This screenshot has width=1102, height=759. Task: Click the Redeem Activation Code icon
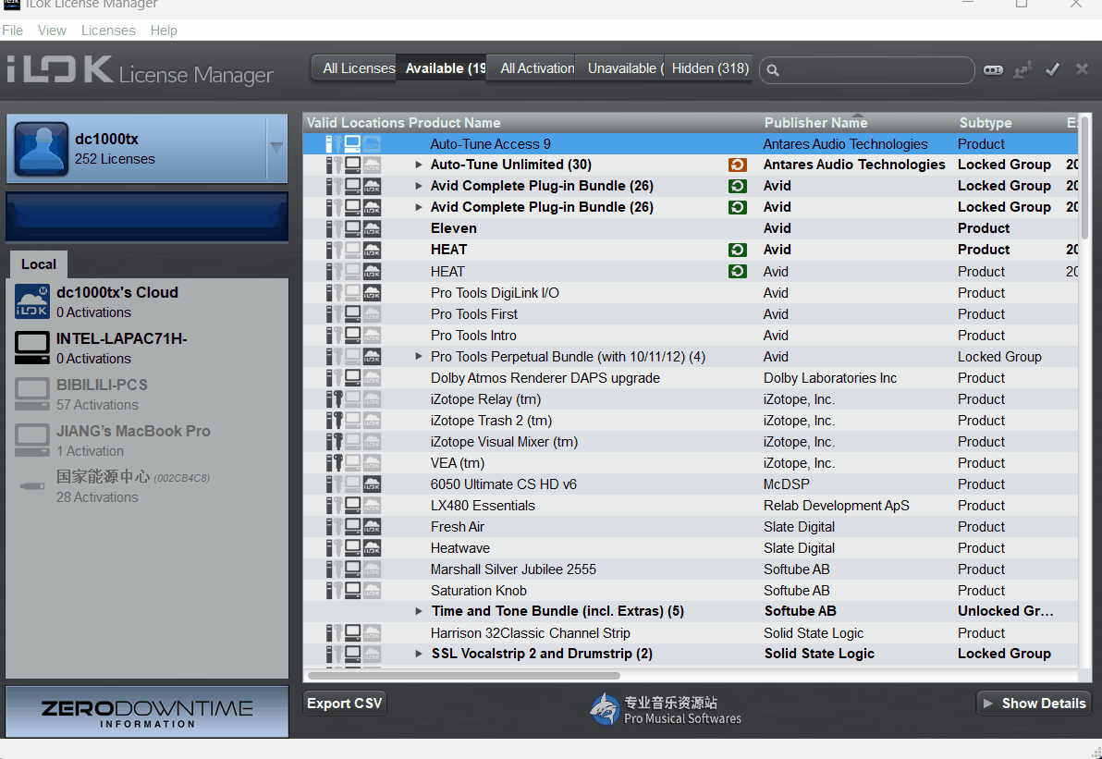click(993, 70)
